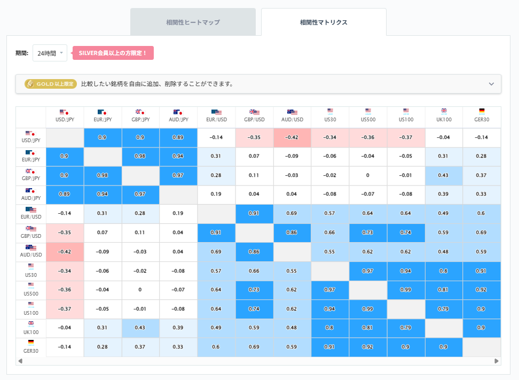Expand the GOLD以上限定 banner chevron
The width and height of the screenshot is (519, 380).
(492, 84)
